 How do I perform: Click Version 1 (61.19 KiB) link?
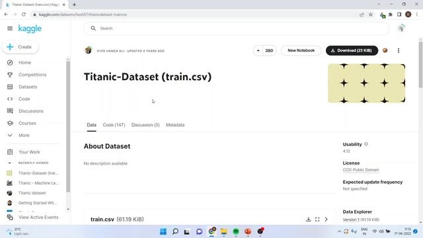point(361,219)
